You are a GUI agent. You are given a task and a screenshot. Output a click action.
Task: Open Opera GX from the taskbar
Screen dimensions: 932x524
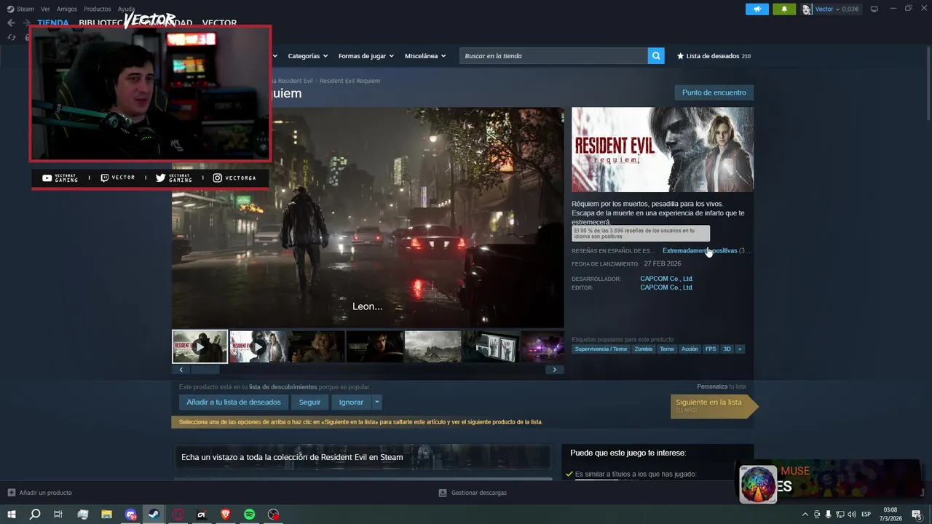pos(178,515)
